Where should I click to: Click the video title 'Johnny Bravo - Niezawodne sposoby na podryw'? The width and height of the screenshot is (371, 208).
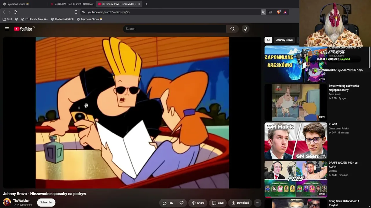[x=45, y=194]
